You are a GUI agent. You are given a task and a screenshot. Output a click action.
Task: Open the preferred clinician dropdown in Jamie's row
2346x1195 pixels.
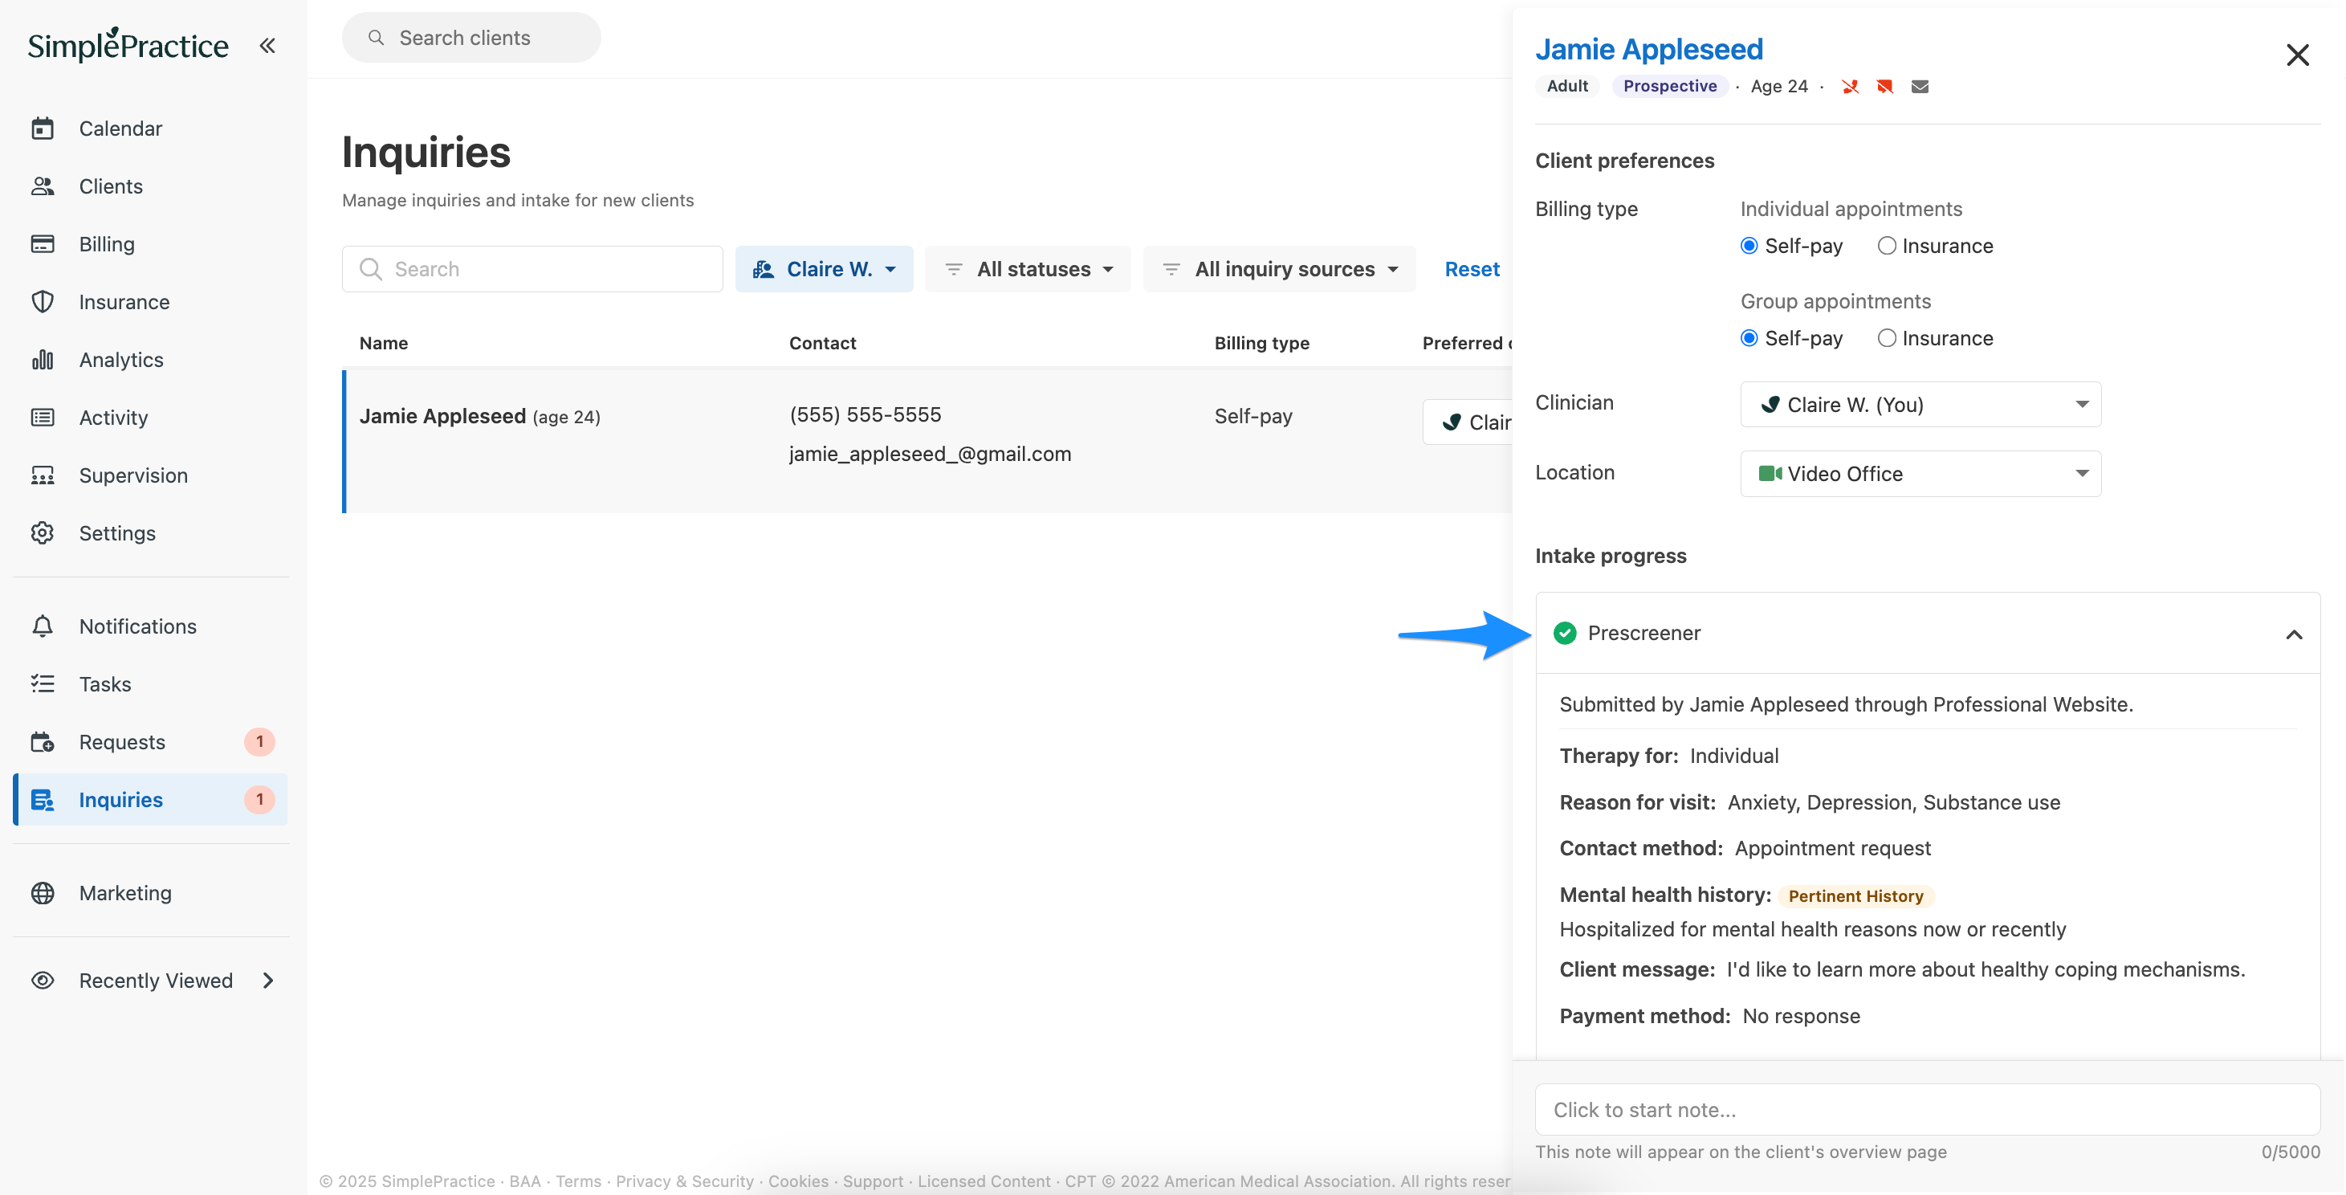tap(1468, 422)
